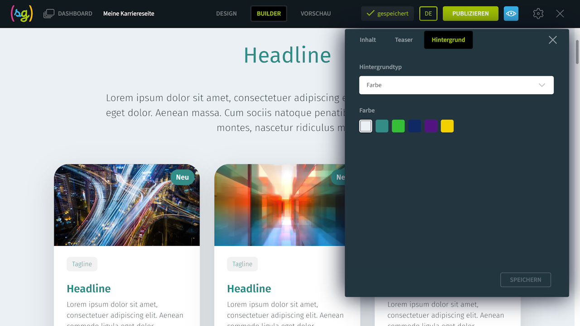
Task: Select the Builder tab
Action: click(269, 14)
